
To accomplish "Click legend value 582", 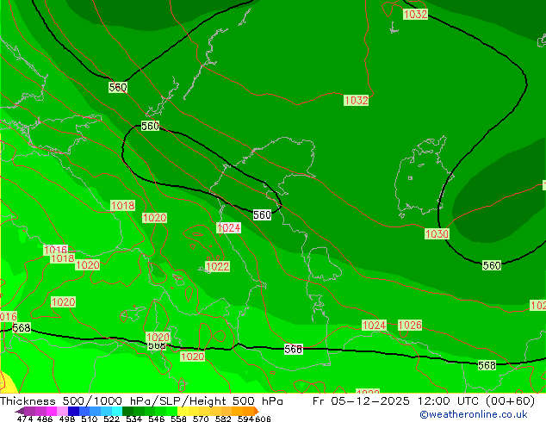I will 223,419.
